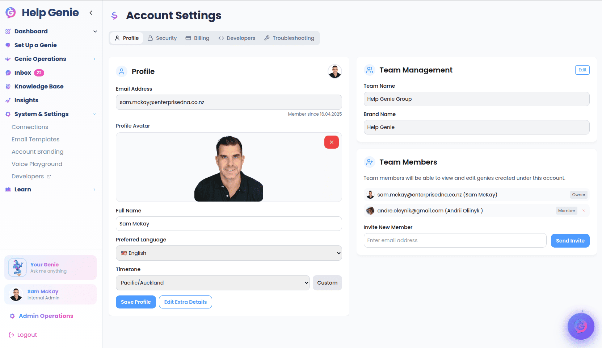Click the Team Management people icon

pyautogui.click(x=370, y=70)
